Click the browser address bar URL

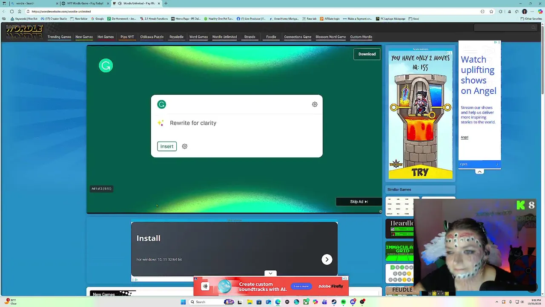pos(61,12)
